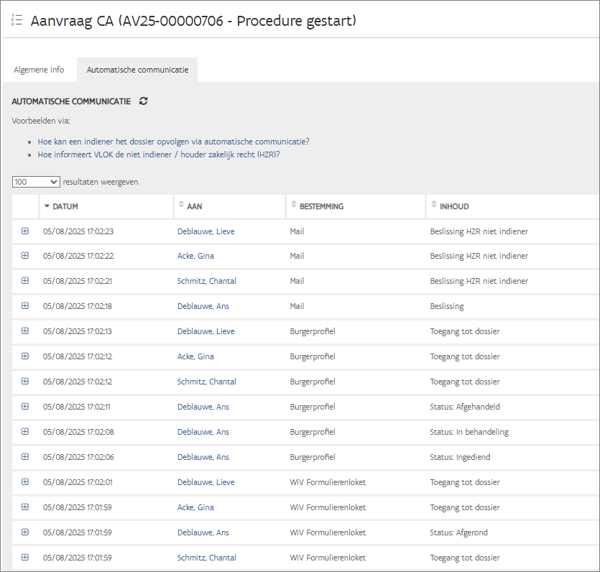Expand the Status: In behandeling row

(x=25, y=432)
